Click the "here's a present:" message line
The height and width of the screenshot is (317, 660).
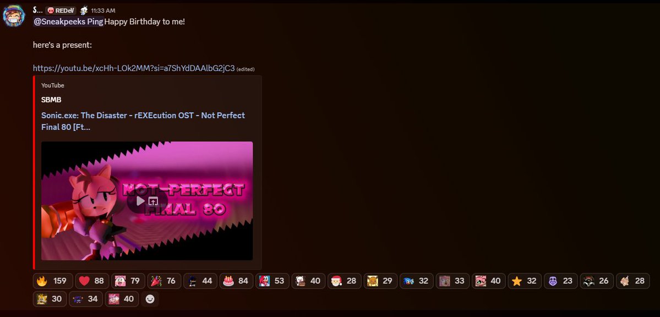pos(62,45)
